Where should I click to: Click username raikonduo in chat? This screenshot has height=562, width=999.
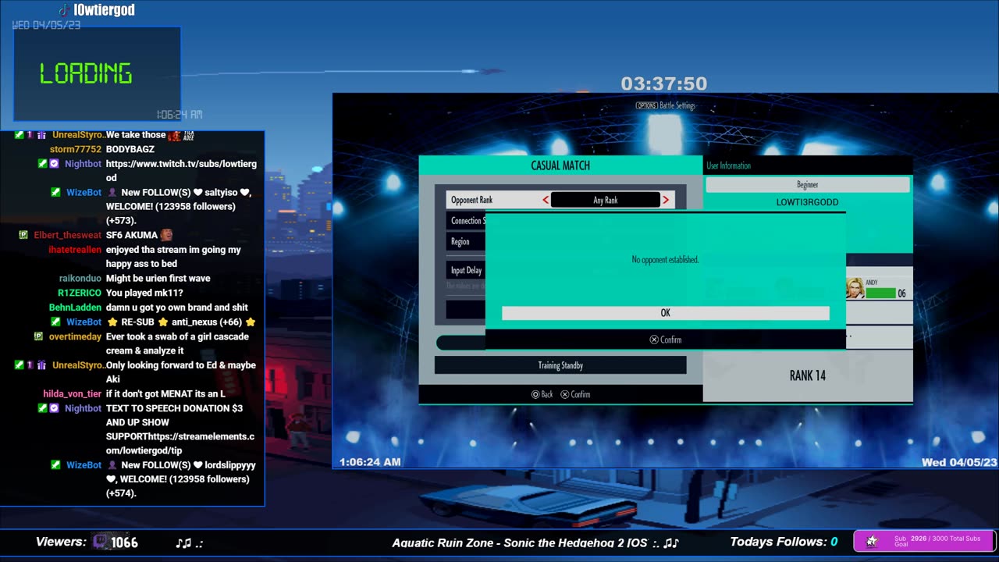[x=80, y=279]
